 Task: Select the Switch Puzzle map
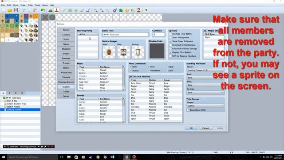[x=13, y=107]
